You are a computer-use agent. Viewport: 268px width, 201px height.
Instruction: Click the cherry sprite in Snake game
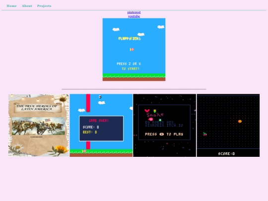pos(205,134)
